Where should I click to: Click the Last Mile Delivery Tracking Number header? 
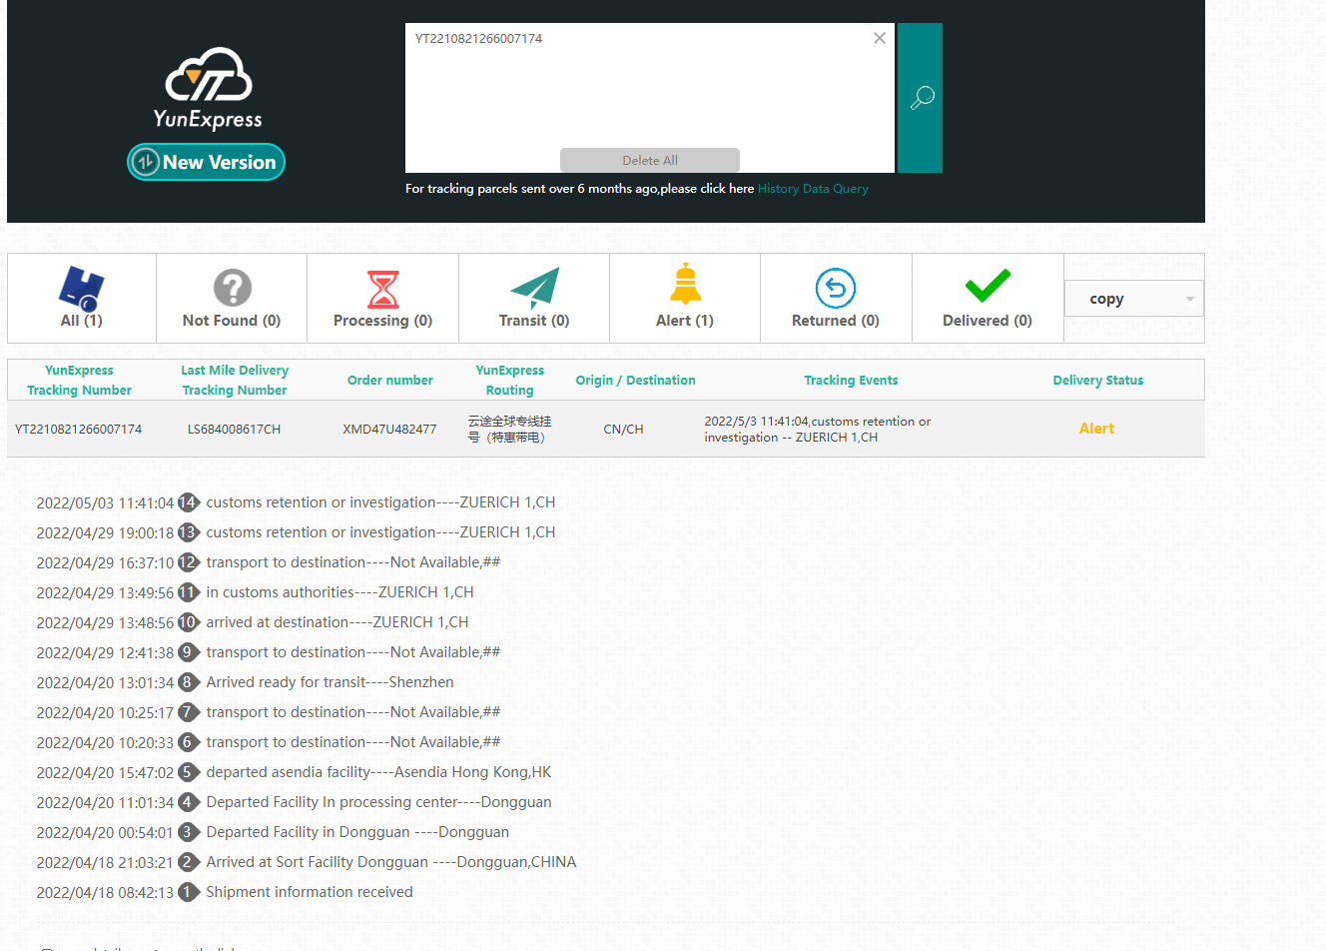235,381
